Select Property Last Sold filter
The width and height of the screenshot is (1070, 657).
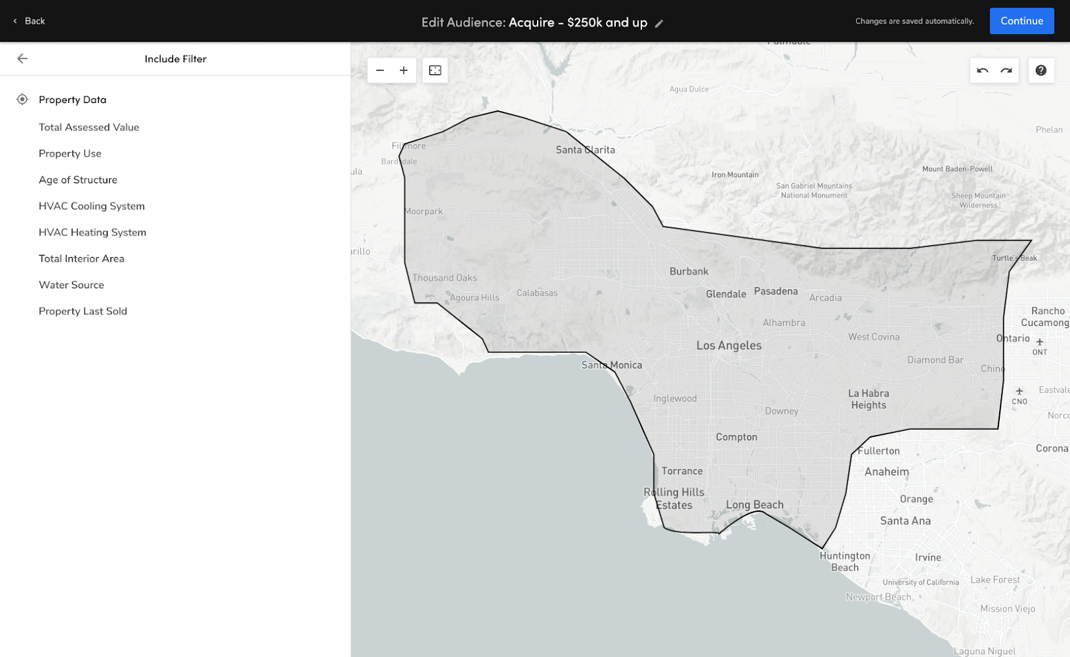(83, 311)
